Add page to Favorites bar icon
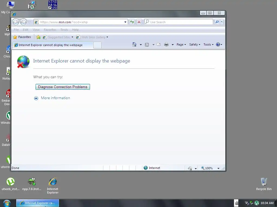The image size is (277, 207). point(38,37)
